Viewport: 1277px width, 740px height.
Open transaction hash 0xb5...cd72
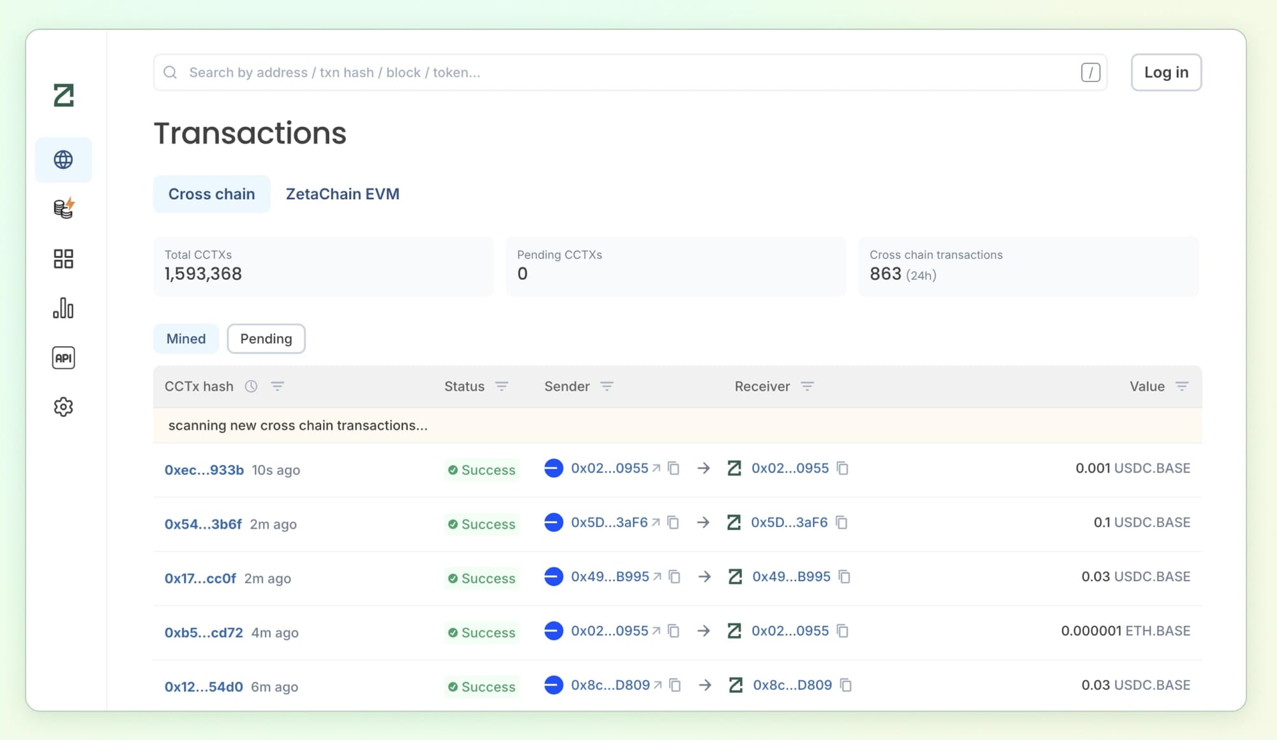(x=204, y=633)
